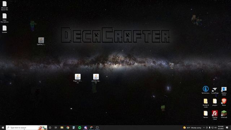
Task: Open the Mostly sunny weather widget
Action: 192,127
